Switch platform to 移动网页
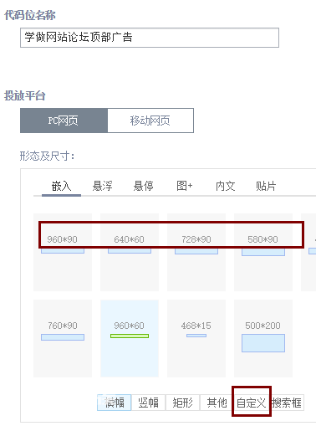 (150, 121)
